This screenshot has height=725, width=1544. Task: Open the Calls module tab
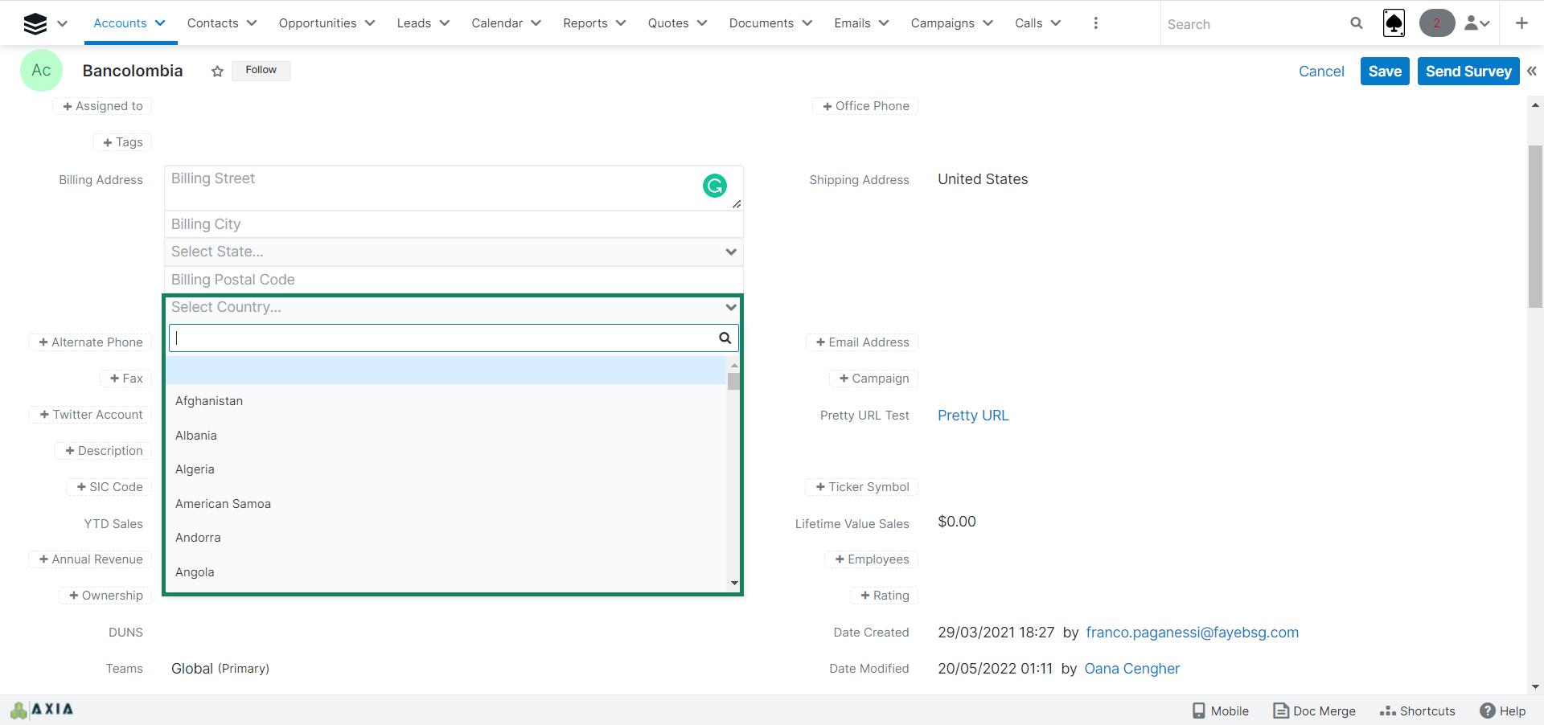point(1029,23)
